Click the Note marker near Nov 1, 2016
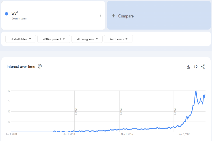This screenshot has width=212, height=141. coord(121,111)
